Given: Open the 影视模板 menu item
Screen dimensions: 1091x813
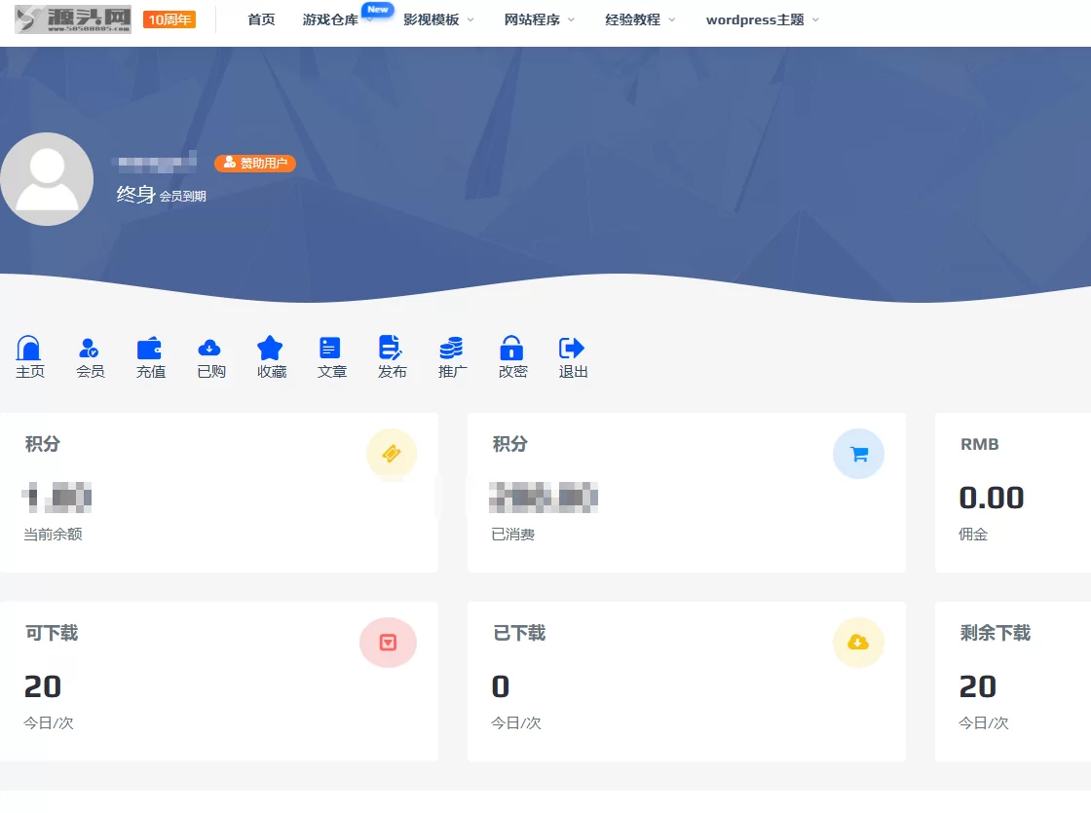Looking at the screenshot, I should point(432,19).
